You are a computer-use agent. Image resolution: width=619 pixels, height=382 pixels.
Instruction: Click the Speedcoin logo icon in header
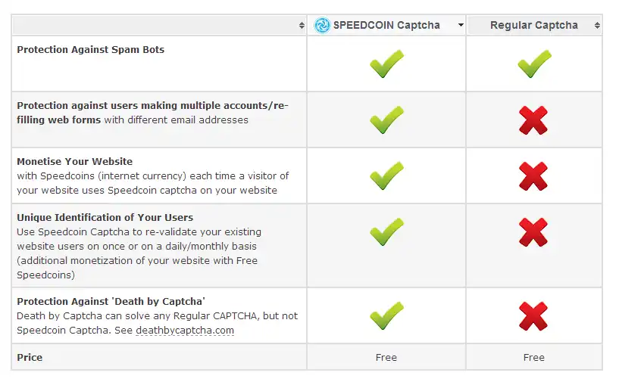click(x=322, y=25)
